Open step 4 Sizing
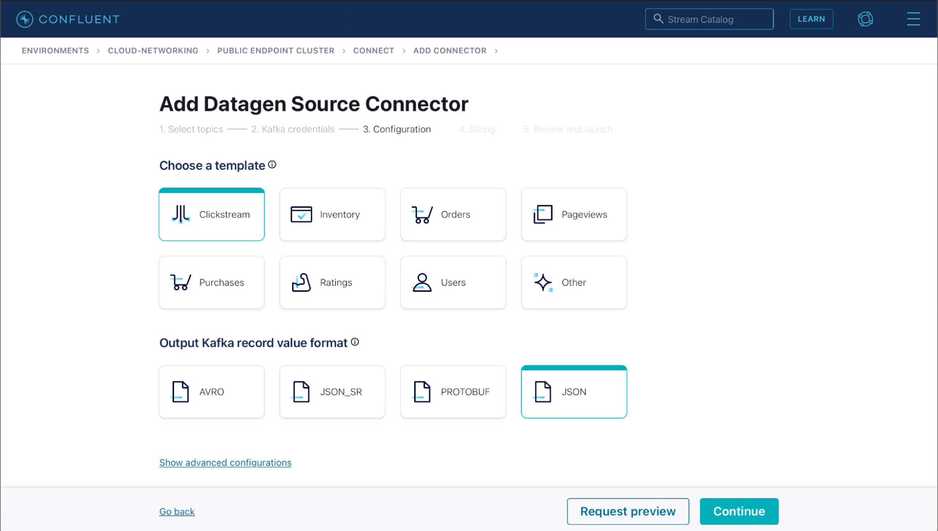The width and height of the screenshot is (938, 531). (x=477, y=129)
